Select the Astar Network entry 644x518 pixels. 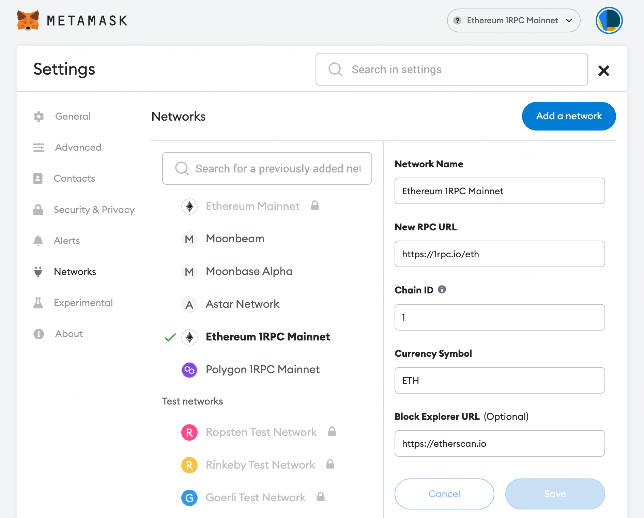click(x=243, y=304)
